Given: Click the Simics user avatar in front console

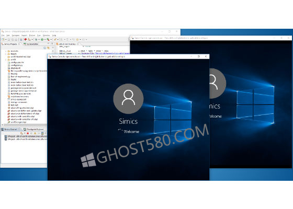Looking at the screenshot, I should [x=128, y=99].
